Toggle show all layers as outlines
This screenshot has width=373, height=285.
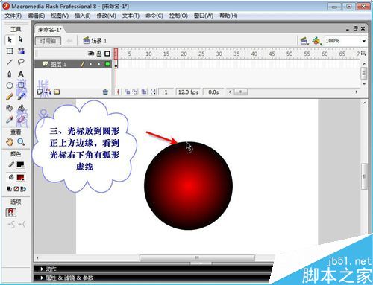107,54
